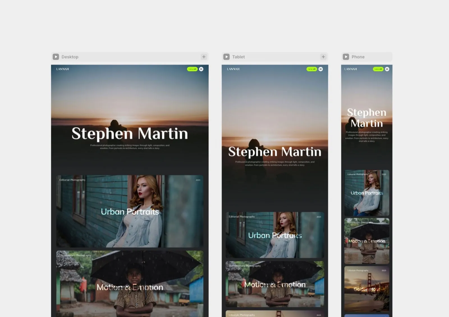The width and height of the screenshot is (449, 317).
Task: Select description paragraph under Desktop heading
Action: coord(130,147)
